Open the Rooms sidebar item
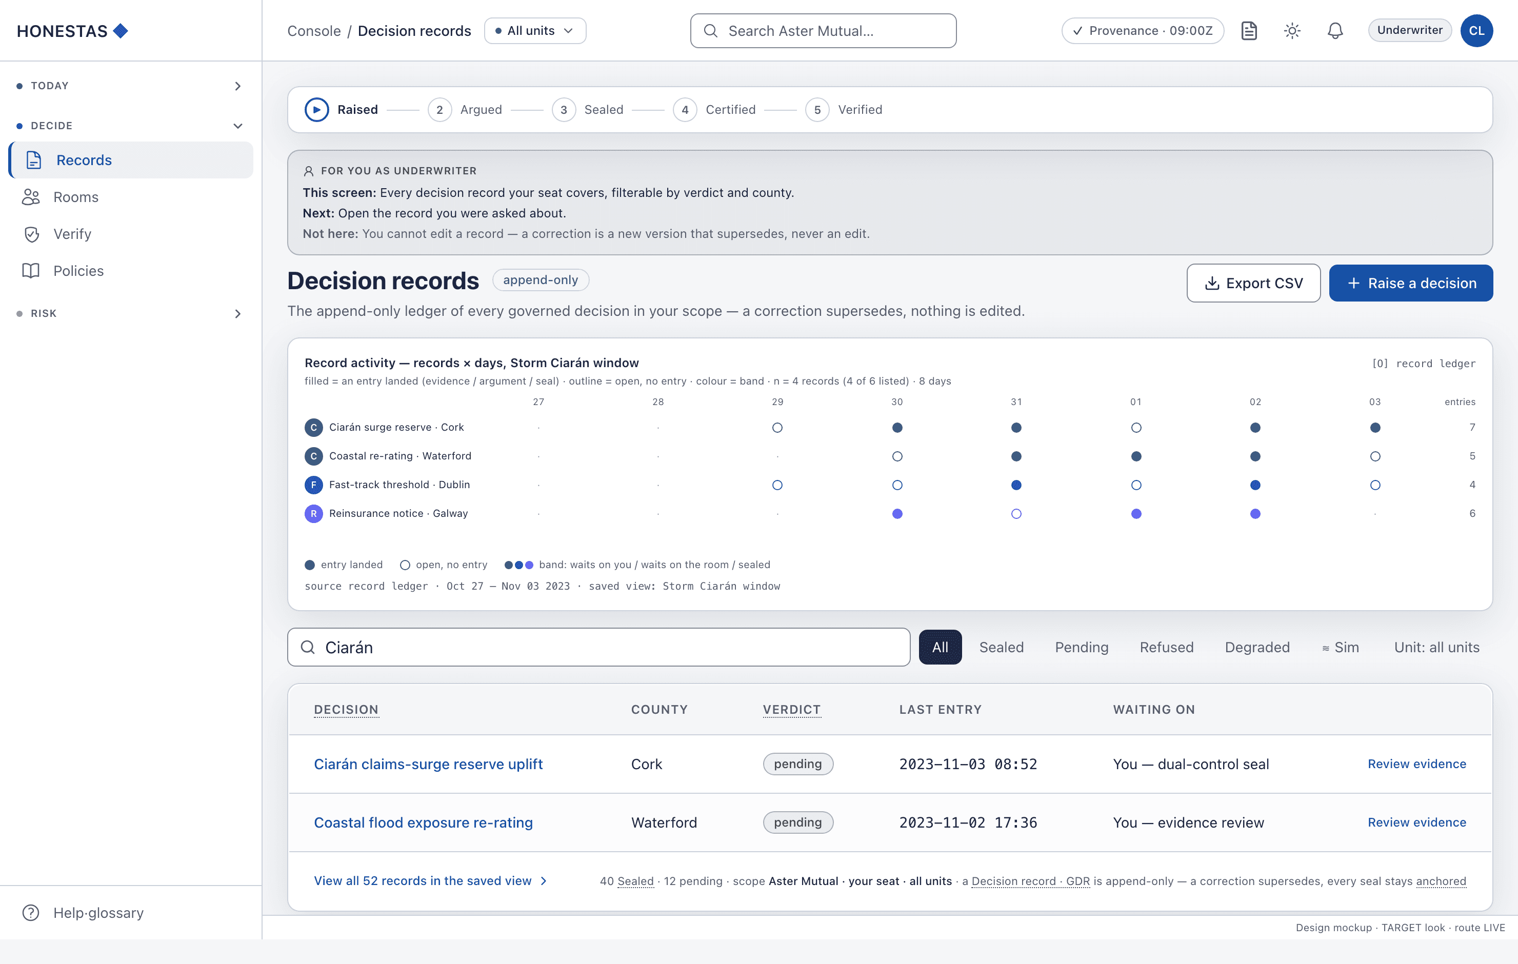The image size is (1518, 964). click(x=130, y=197)
